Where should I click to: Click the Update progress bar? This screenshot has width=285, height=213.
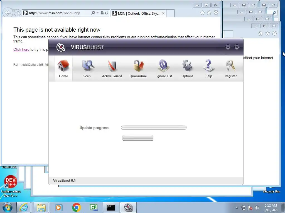coord(154,128)
